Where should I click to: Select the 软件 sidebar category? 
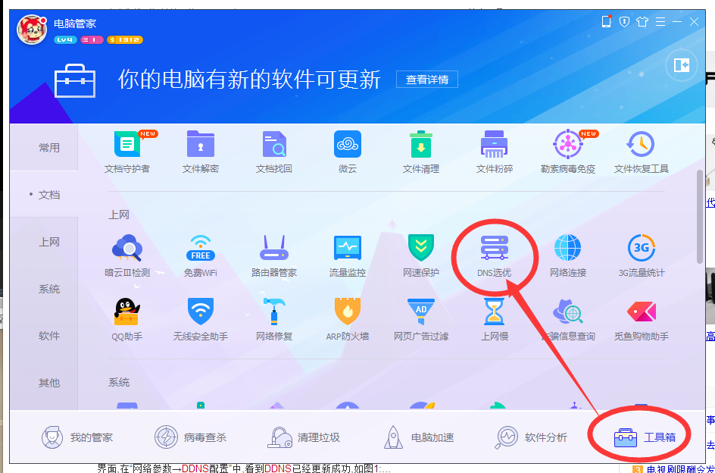tap(44, 336)
